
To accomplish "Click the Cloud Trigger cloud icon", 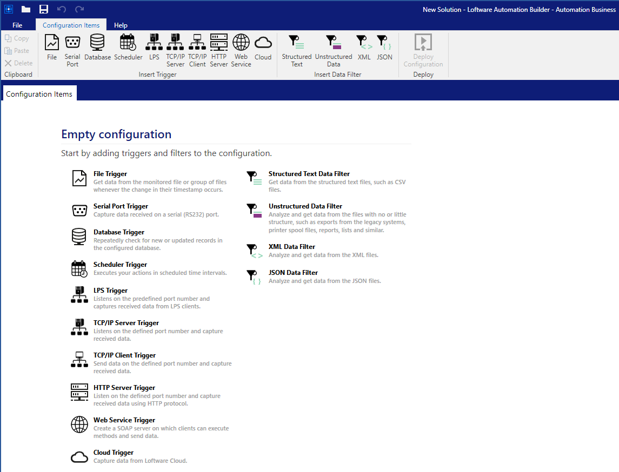I will tap(79, 457).
